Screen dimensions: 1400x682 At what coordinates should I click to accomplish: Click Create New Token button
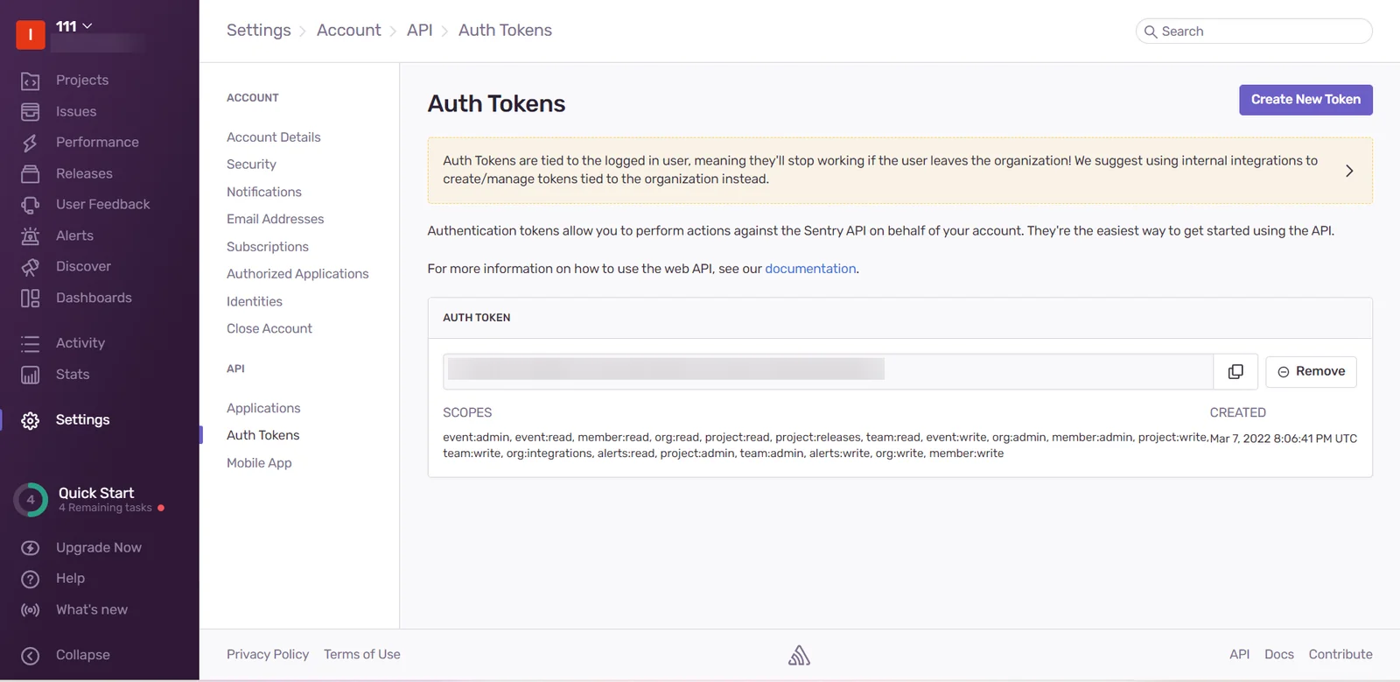(1305, 100)
